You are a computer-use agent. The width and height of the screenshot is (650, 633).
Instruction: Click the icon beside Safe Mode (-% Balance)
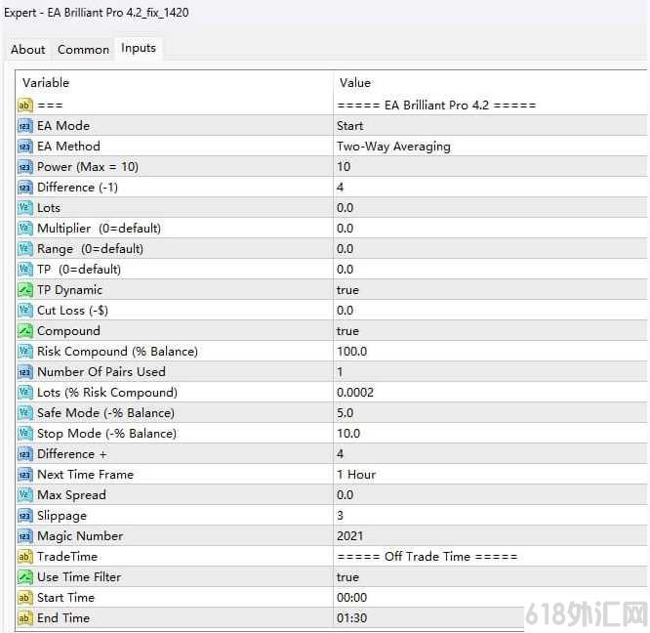24,413
